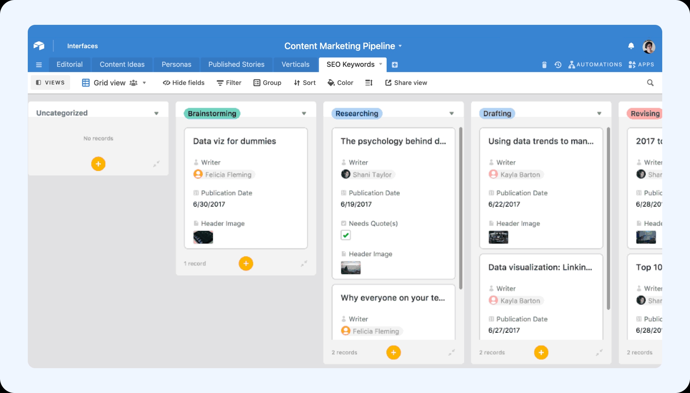
Task: Open the trash icon in header
Action: pos(544,65)
